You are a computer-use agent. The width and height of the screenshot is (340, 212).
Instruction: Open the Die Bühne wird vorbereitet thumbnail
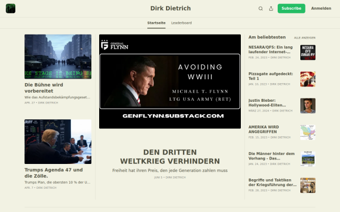[58, 57]
